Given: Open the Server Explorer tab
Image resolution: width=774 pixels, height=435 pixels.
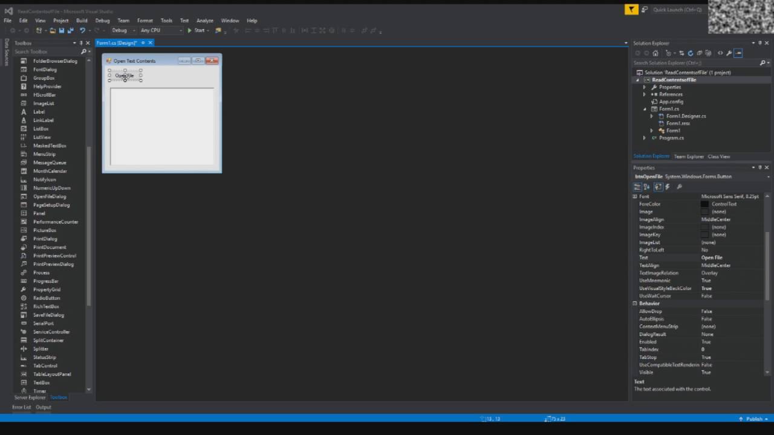Looking at the screenshot, I should (30, 398).
